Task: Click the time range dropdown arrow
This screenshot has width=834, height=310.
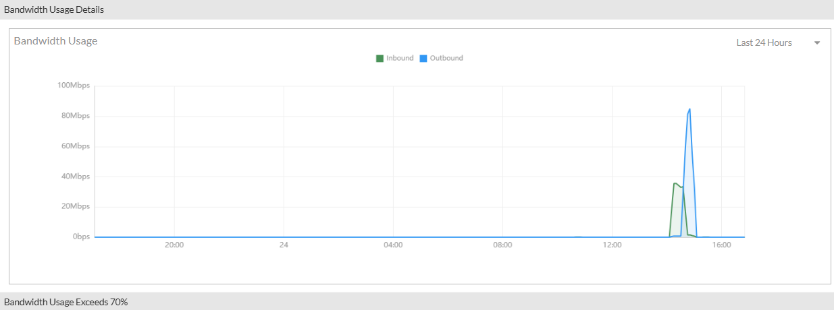Action: tap(817, 43)
